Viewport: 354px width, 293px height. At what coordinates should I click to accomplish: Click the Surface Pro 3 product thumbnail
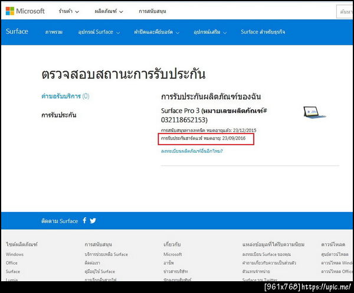point(314,112)
